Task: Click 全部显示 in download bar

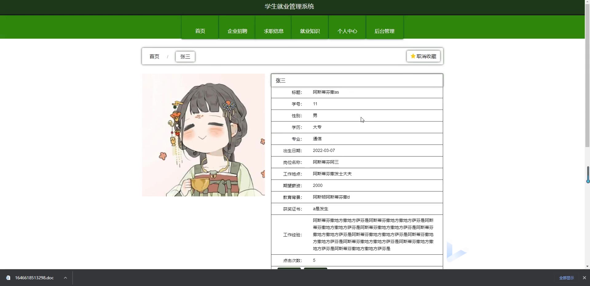Action: pyautogui.click(x=567, y=278)
